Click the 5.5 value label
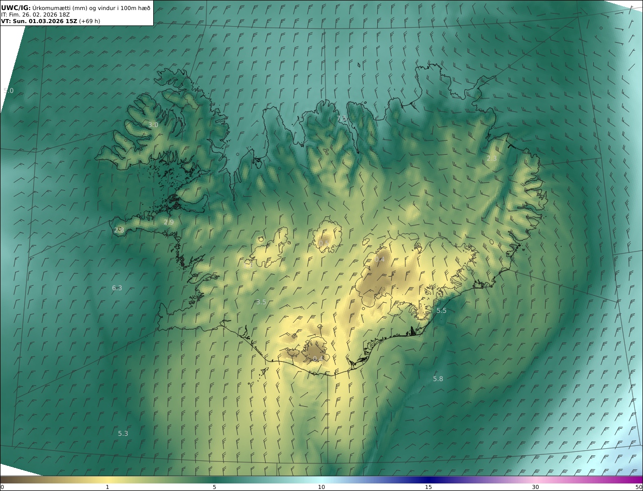The height and width of the screenshot is (491, 643). point(442,311)
